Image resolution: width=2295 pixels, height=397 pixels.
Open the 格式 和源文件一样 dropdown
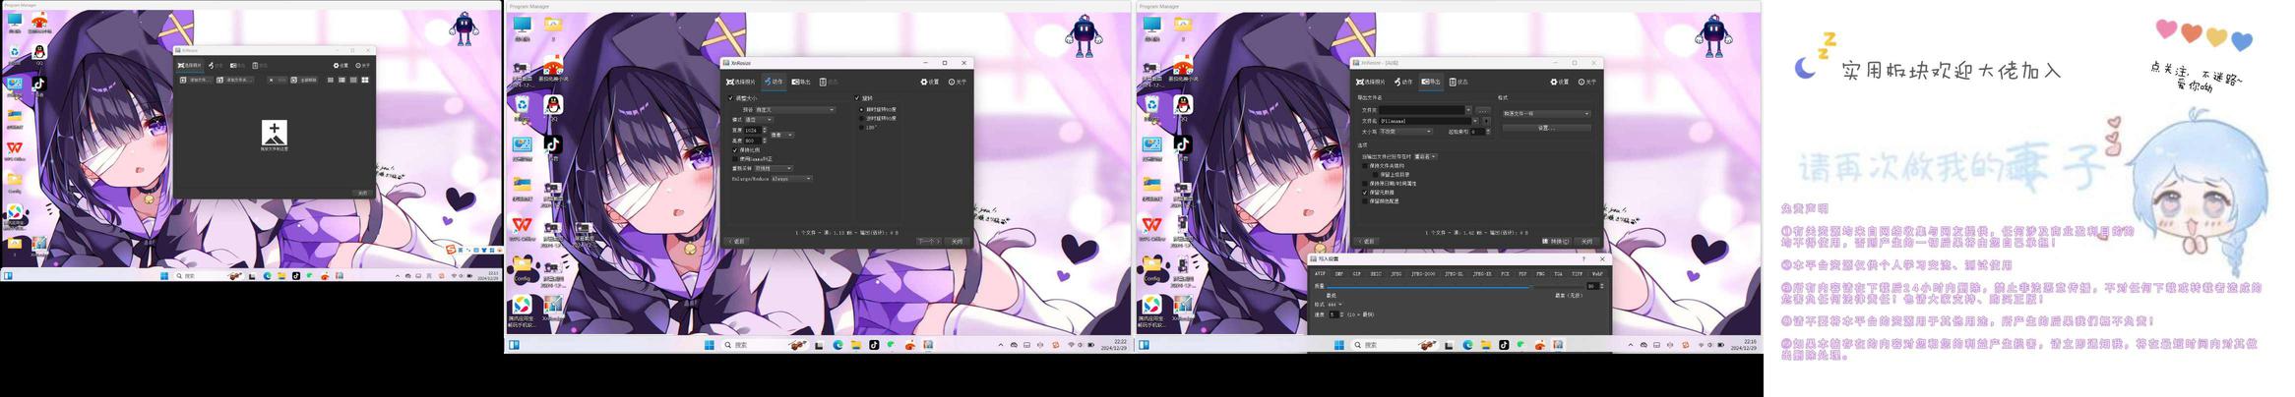pyautogui.click(x=1546, y=114)
